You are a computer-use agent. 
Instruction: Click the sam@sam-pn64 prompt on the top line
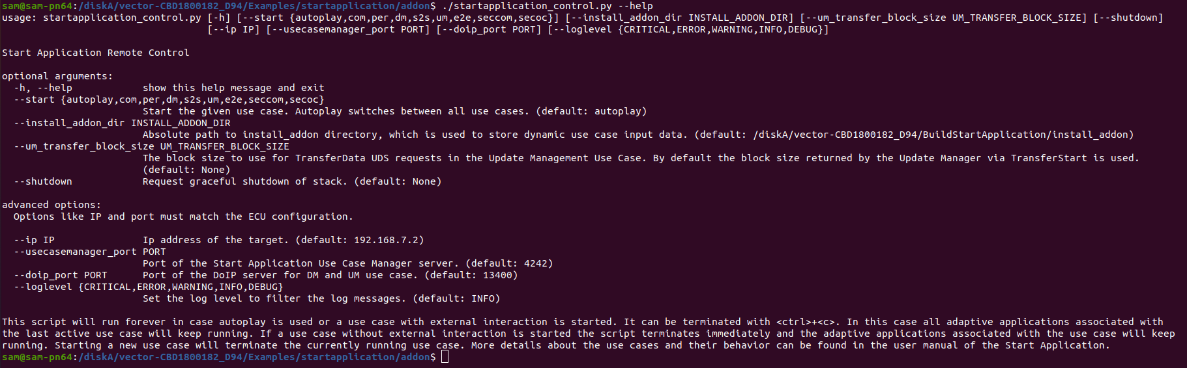point(37,6)
